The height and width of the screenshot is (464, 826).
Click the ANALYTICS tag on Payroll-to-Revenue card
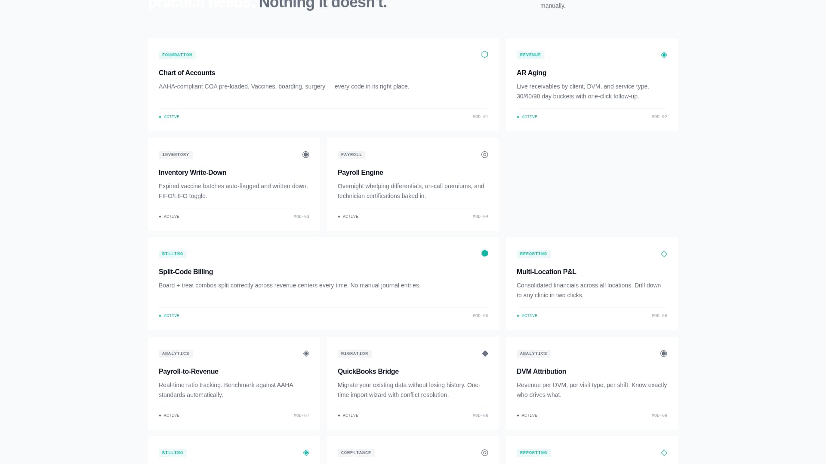pyautogui.click(x=176, y=354)
